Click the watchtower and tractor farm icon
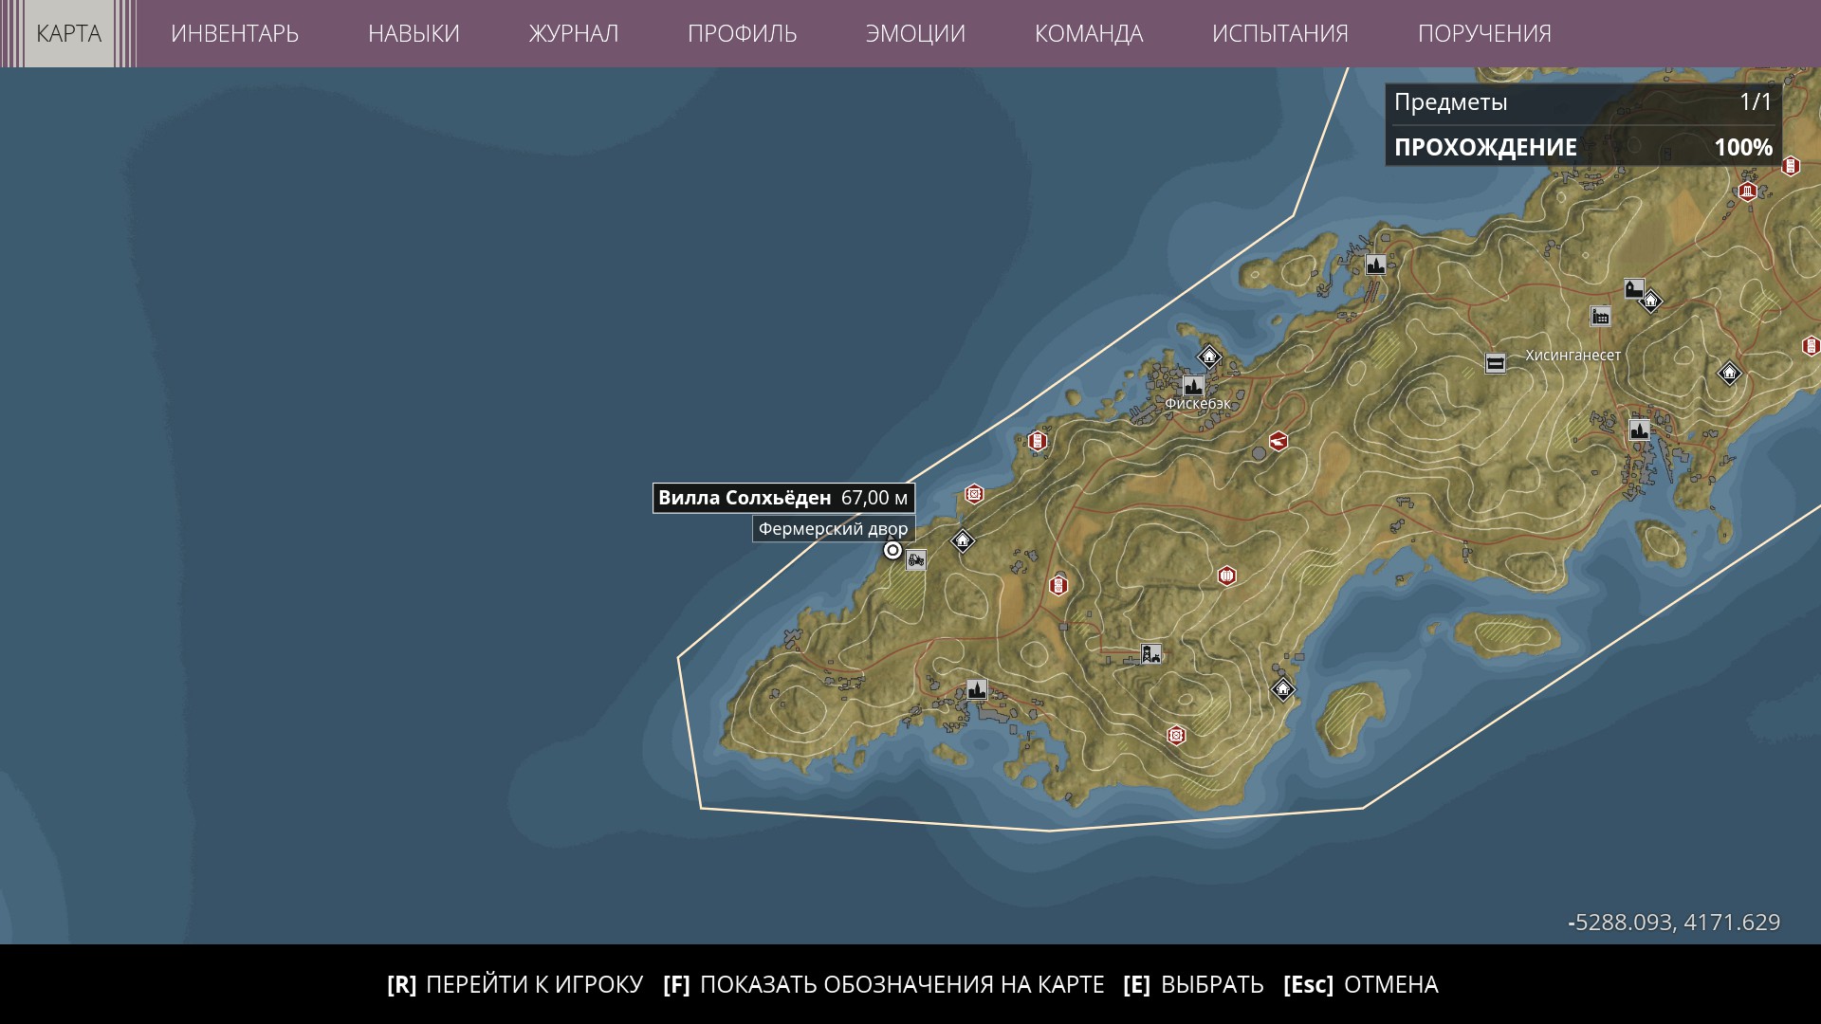The image size is (1821, 1024). pos(1150,653)
